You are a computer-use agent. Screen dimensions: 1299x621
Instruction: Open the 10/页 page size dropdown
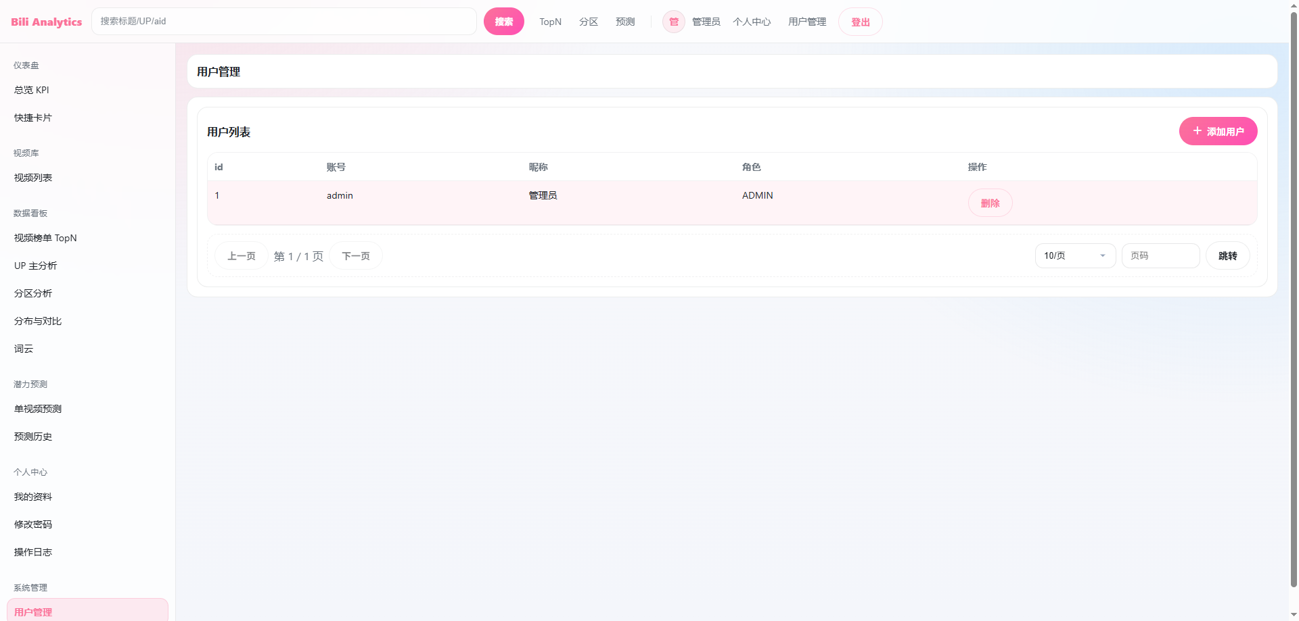1074,255
